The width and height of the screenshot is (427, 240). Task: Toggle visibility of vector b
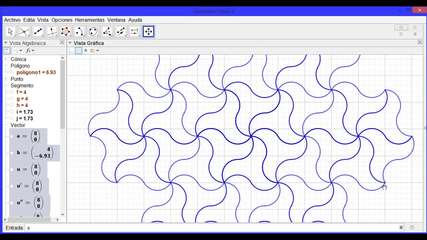(12, 153)
